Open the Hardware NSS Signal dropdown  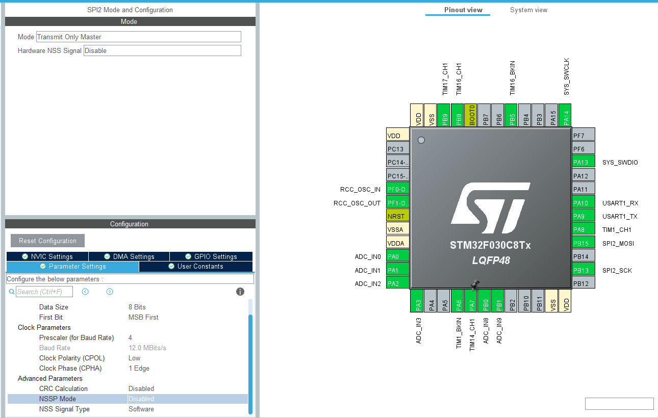click(x=162, y=50)
